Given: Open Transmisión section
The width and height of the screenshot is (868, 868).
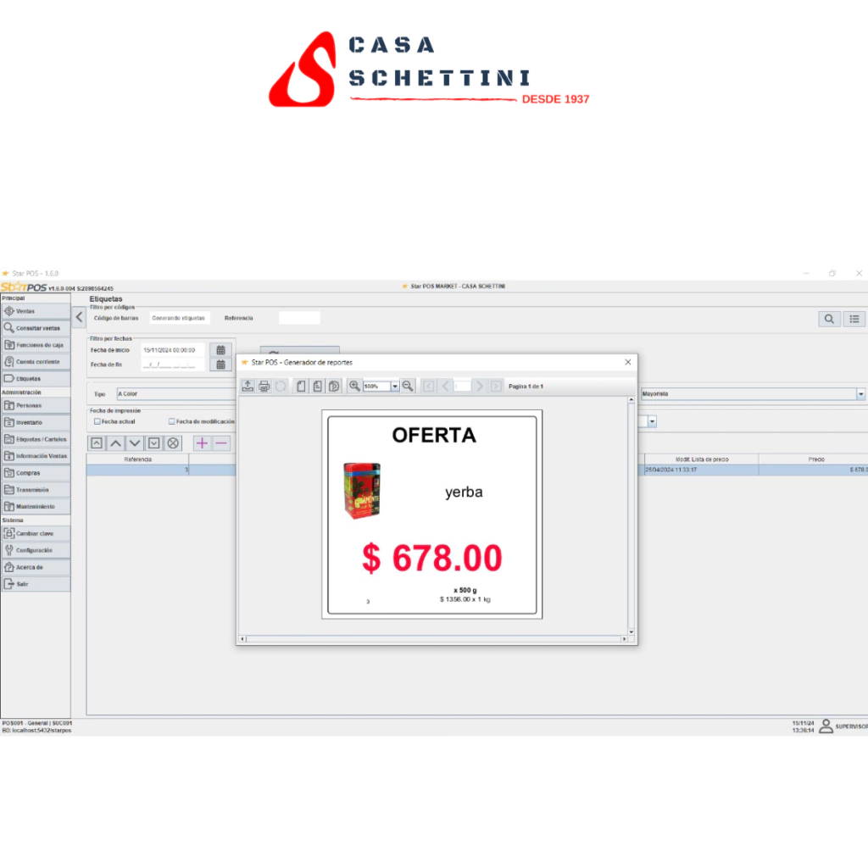Looking at the screenshot, I should point(36,490).
